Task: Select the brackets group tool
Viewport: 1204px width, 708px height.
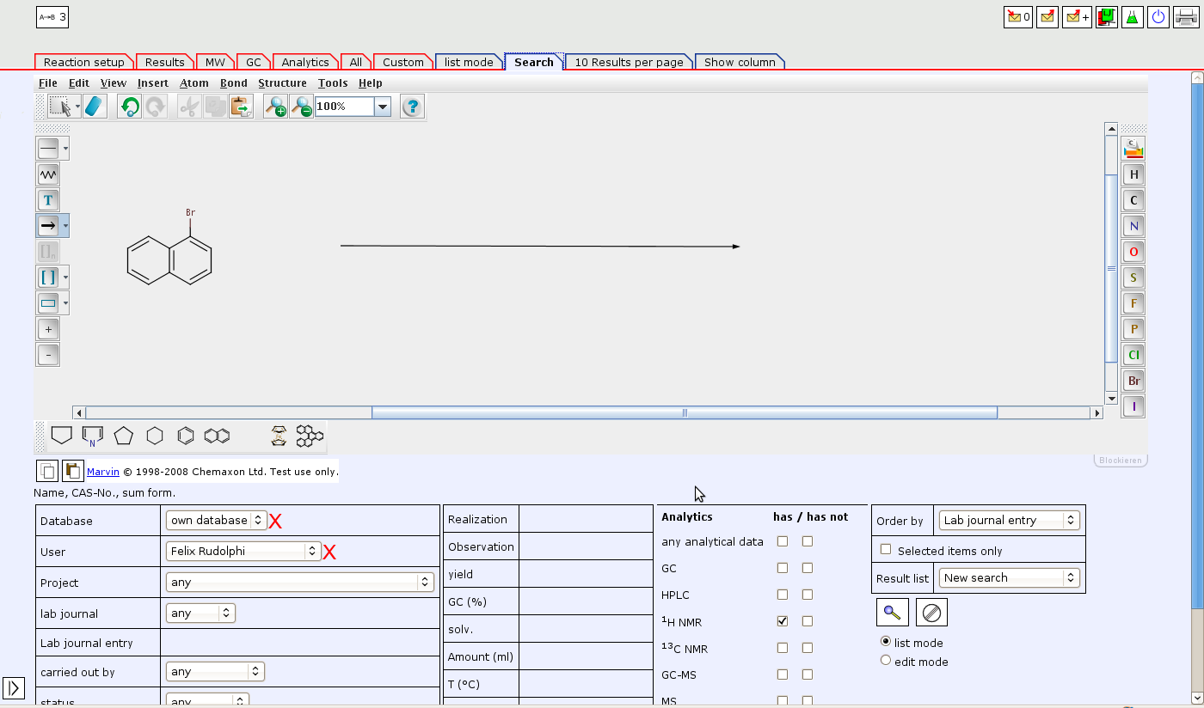Action: (x=48, y=278)
